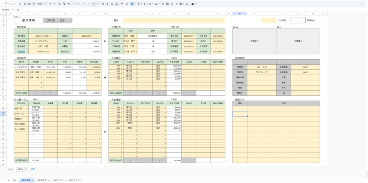Click the 追加 link to add rows
This screenshot has width=368, height=183.
click(x=33, y=169)
